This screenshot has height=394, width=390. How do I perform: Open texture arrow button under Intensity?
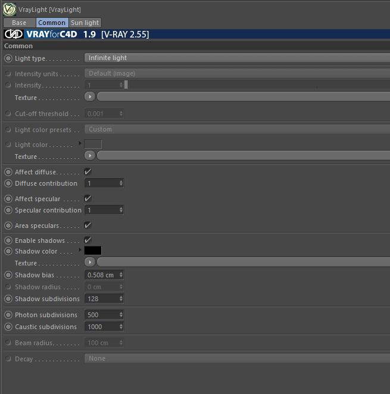[90, 97]
